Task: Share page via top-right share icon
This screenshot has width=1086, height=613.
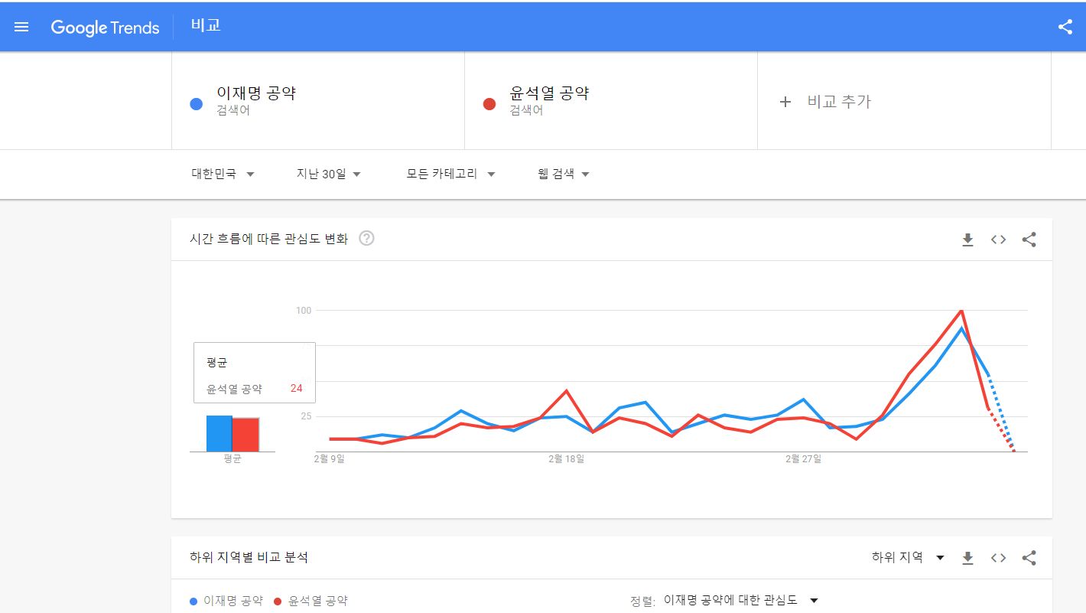Action: click(1065, 27)
